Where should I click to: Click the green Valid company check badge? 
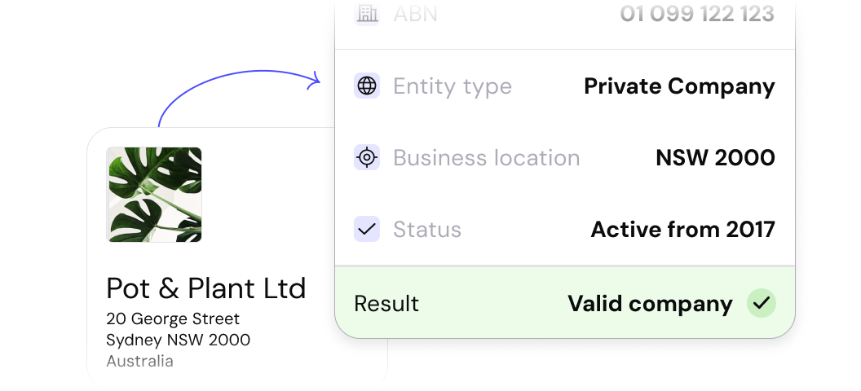[x=761, y=304]
